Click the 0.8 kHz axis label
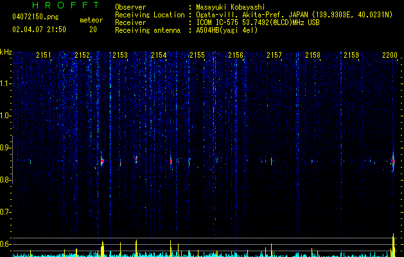Viewport: 404px width, 257px height. click(x=5, y=180)
